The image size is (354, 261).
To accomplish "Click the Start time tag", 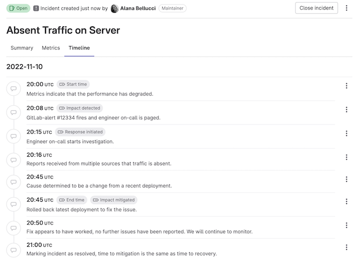I will 73,84.
